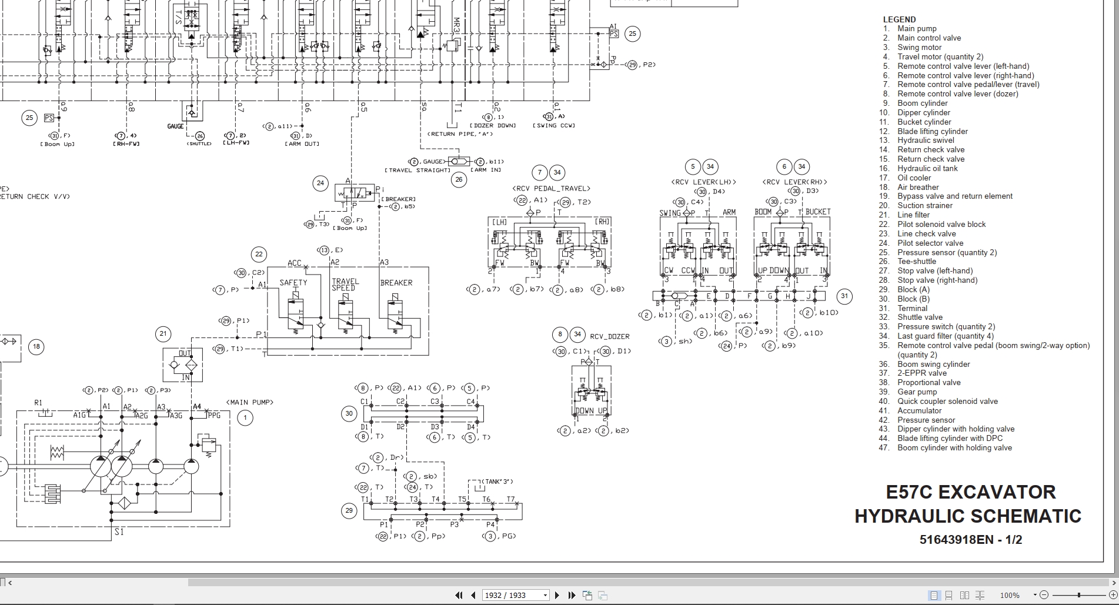Click the RCV_DOZER label

[x=609, y=337]
